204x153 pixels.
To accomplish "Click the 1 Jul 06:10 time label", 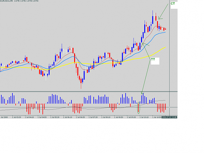I will tap(68, 117).
